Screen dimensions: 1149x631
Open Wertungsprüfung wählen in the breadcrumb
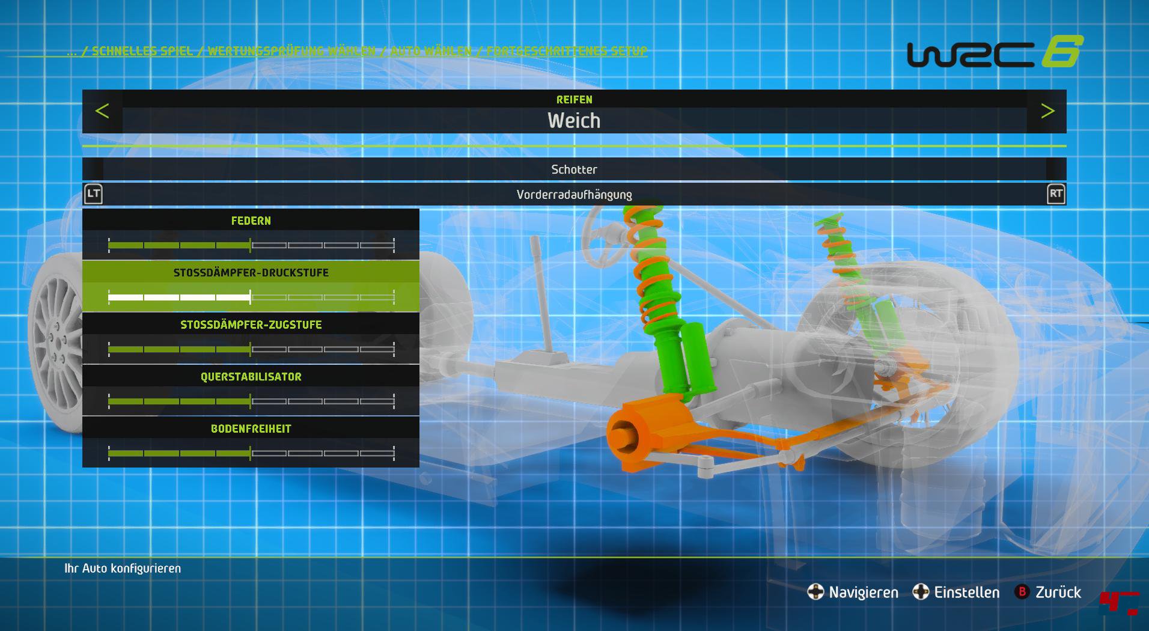pyautogui.click(x=291, y=51)
